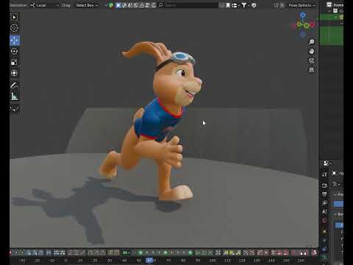
Task: Click the shield icon in the header
Action: tap(254, 5)
